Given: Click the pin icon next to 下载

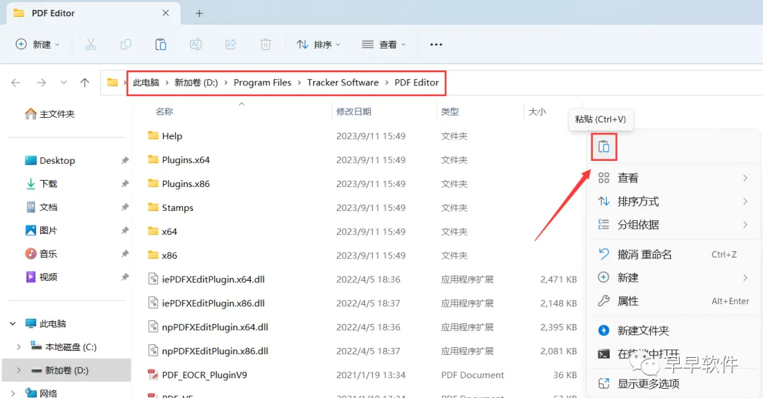Looking at the screenshot, I should click(x=124, y=183).
